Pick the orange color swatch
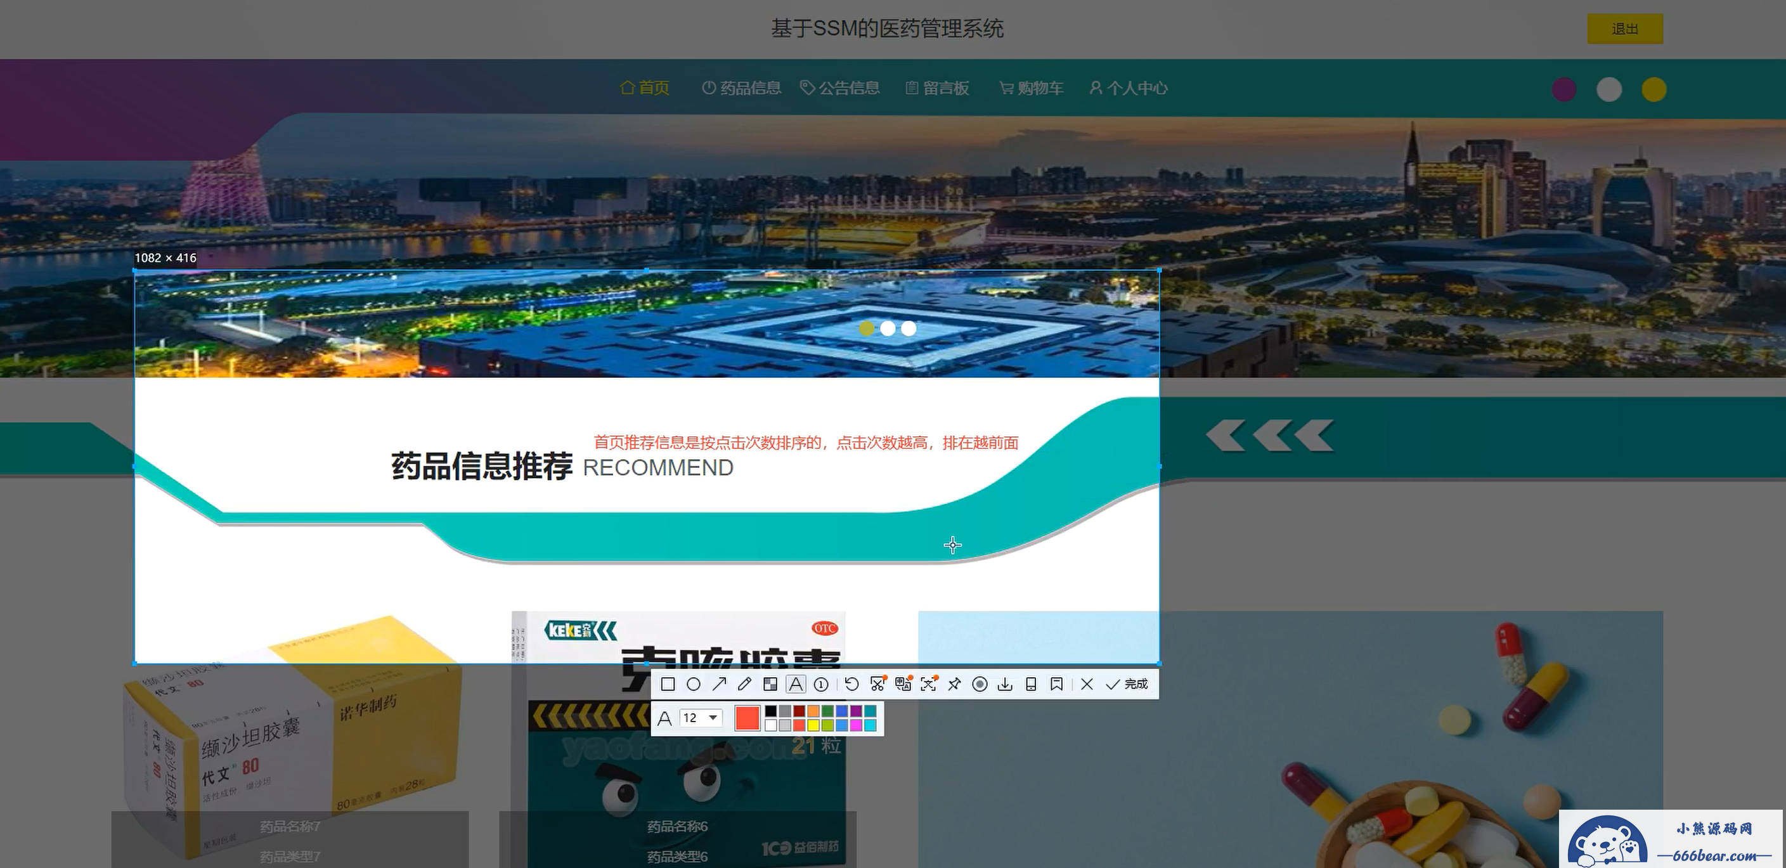 click(813, 711)
